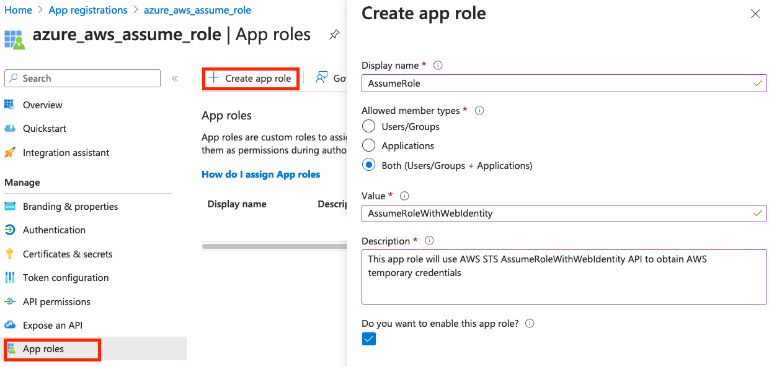Select the Users/Groups member type

click(x=368, y=126)
